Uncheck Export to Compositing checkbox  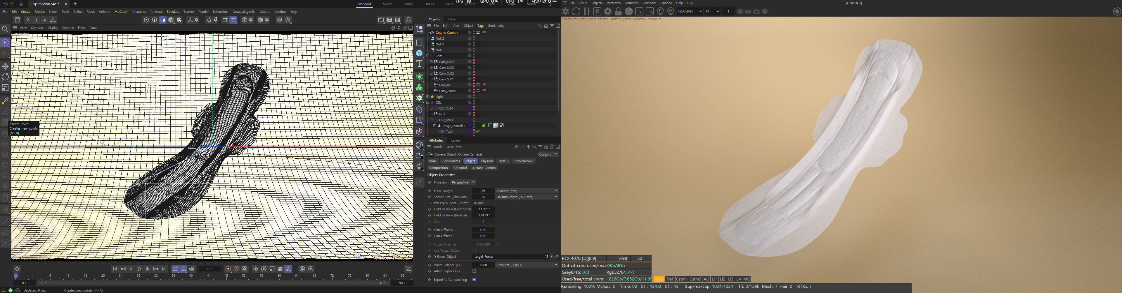point(474,280)
